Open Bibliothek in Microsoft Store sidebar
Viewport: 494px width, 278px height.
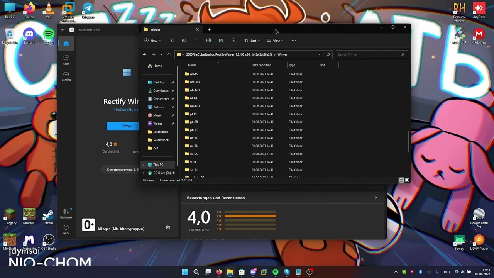pyautogui.click(x=66, y=214)
